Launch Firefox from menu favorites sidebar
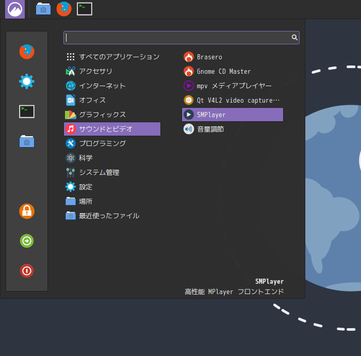This screenshot has width=361, height=356. [27, 52]
